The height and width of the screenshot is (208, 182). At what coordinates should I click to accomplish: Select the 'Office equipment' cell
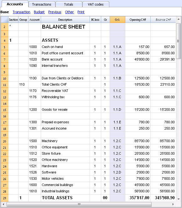click(x=65, y=147)
